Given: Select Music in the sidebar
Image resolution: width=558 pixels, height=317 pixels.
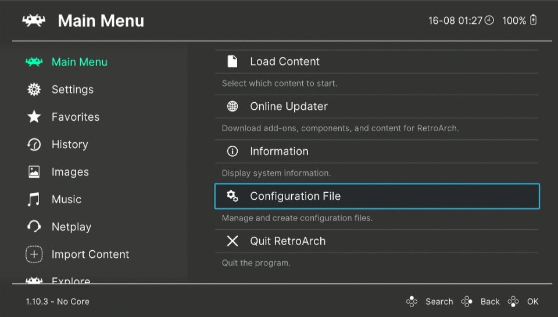Looking at the screenshot, I should [x=66, y=199].
